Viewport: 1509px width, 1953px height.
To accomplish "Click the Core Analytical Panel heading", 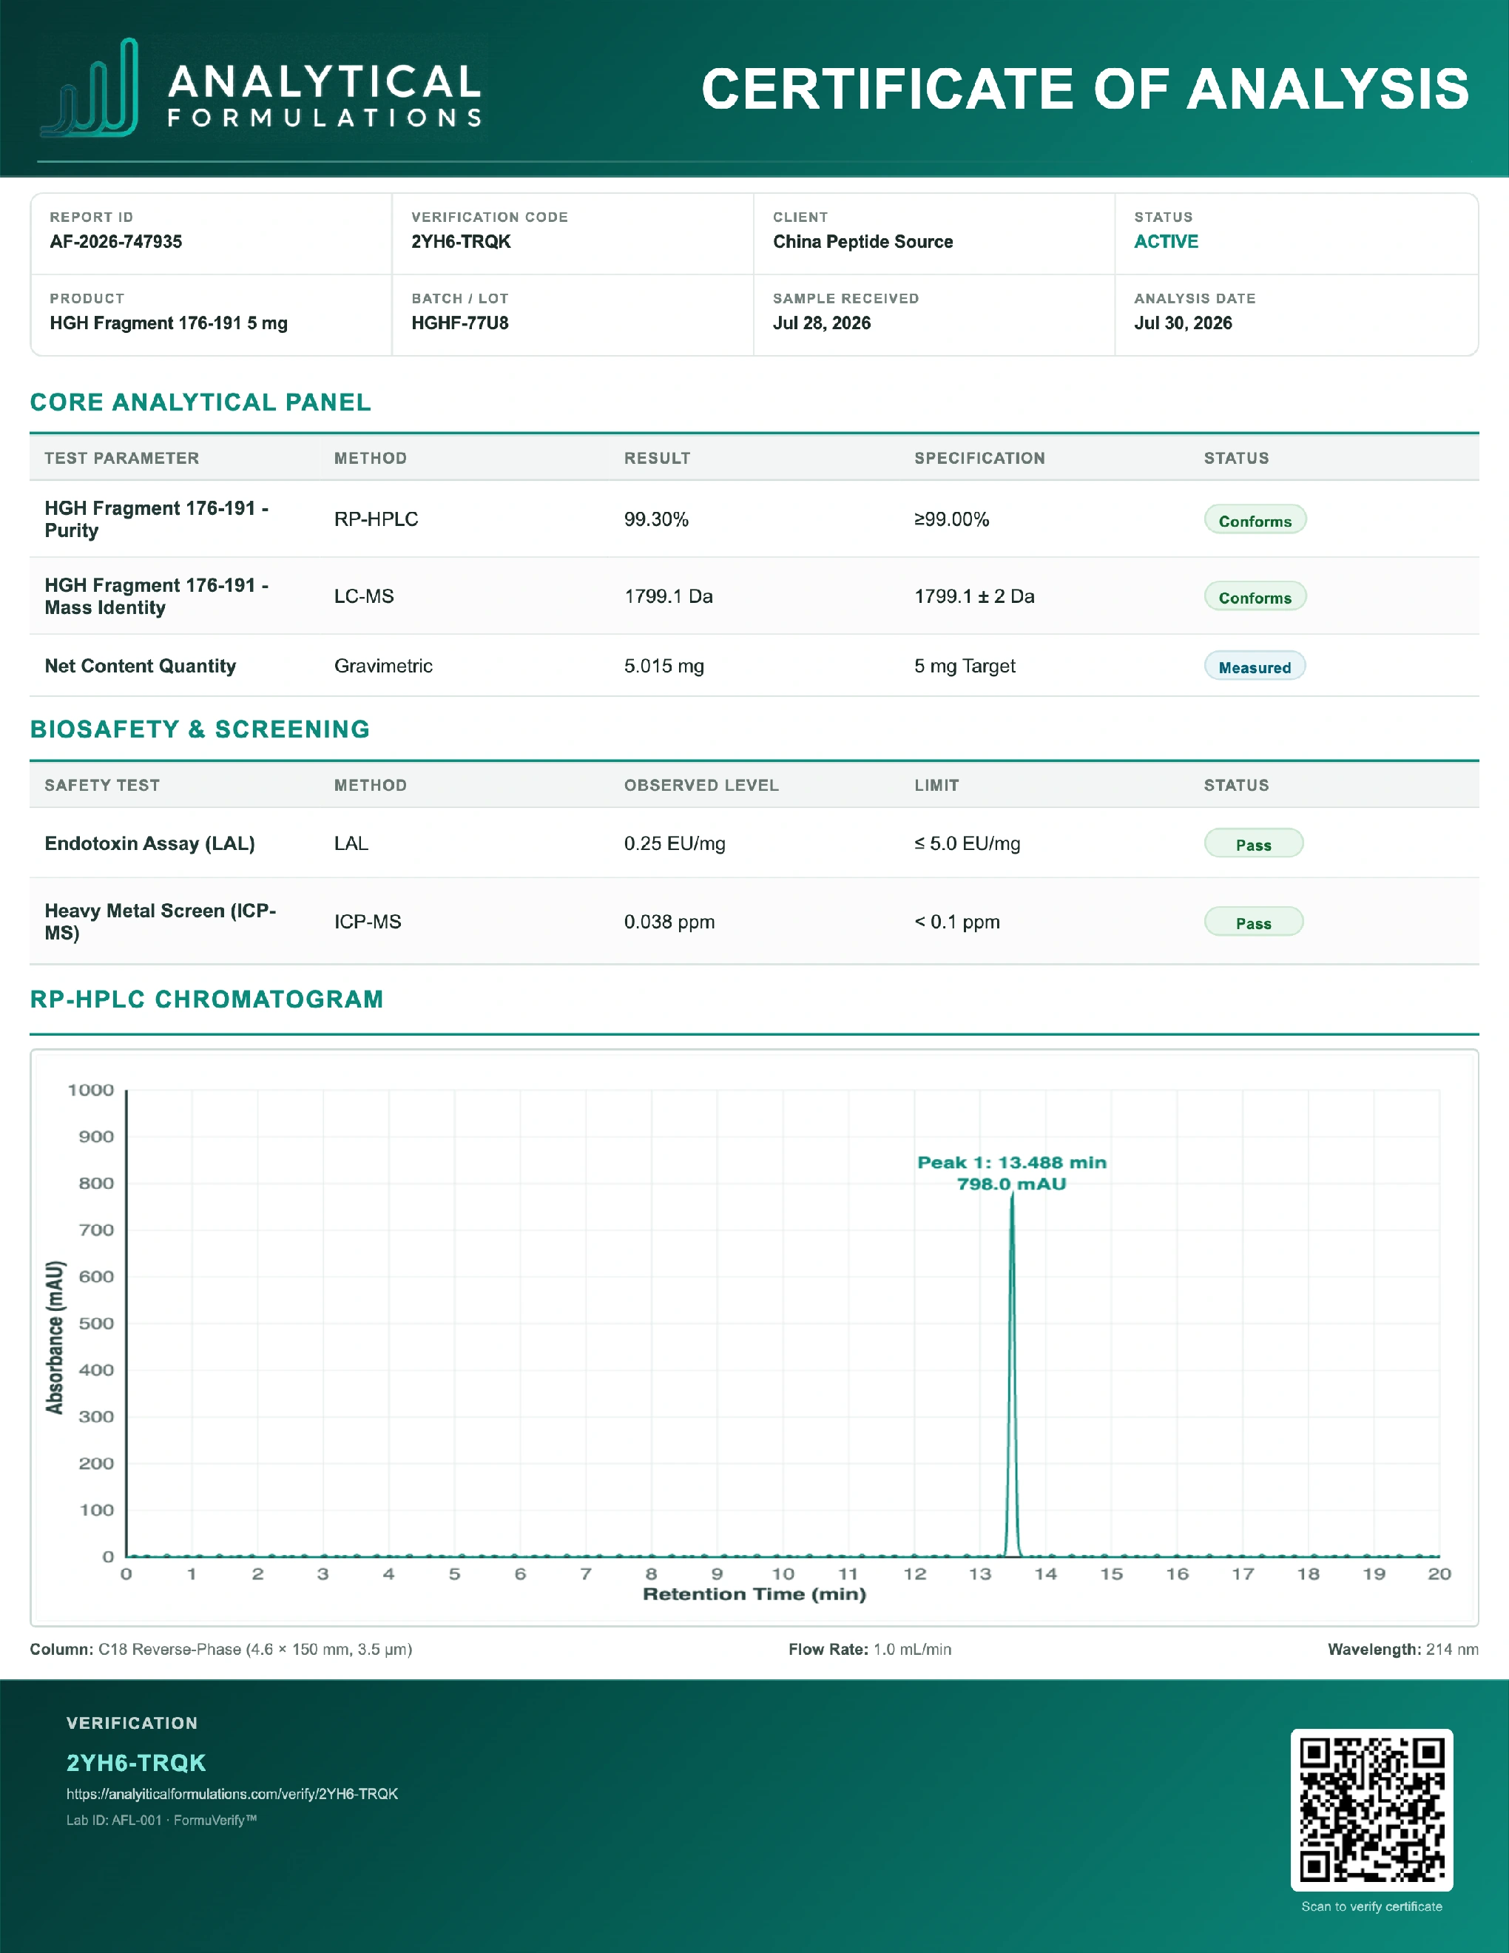I will tap(200, 402).
